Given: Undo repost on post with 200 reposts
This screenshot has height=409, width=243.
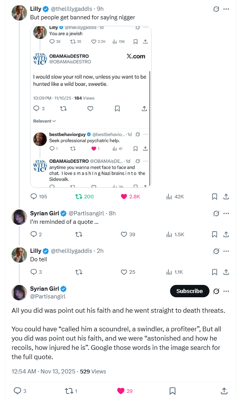Looking at the screenshot, I should point(79,196).
